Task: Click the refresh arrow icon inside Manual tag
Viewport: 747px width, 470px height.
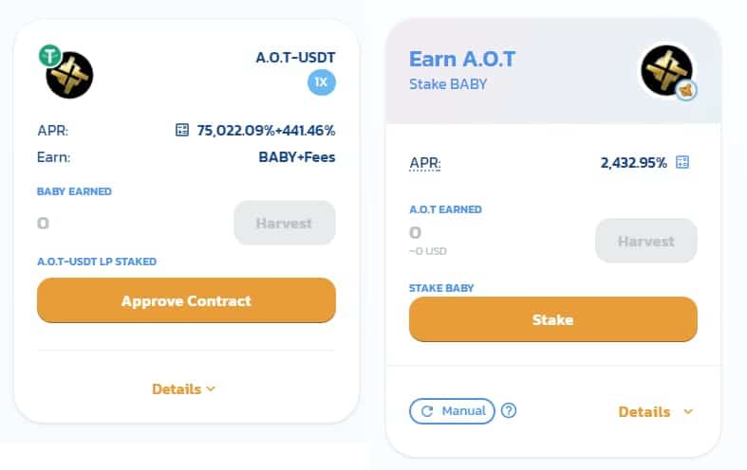Action: tap(427, 411)
